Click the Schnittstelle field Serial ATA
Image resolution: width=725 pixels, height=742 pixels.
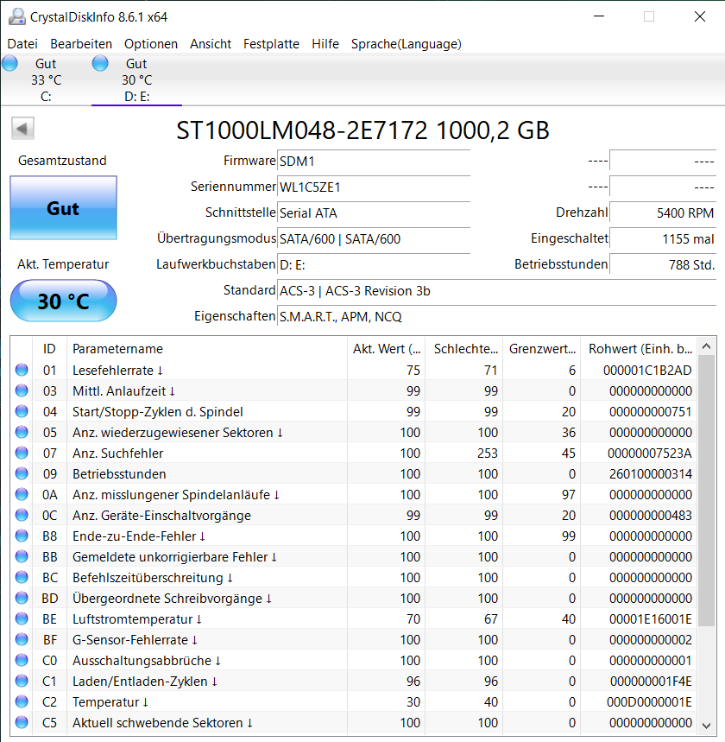click(x=374, y=213)
